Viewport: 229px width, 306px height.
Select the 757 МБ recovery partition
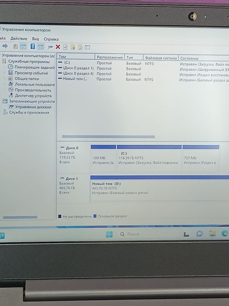(x=201, y=158)
